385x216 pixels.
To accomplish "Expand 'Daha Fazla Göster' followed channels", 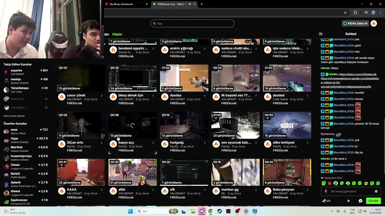I will click(14, 116).
